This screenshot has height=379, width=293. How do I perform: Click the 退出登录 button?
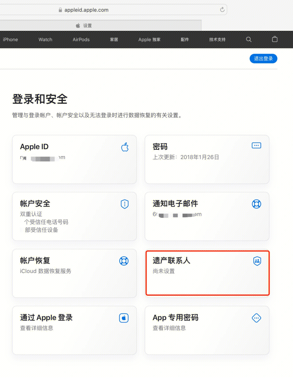(263, 59)
